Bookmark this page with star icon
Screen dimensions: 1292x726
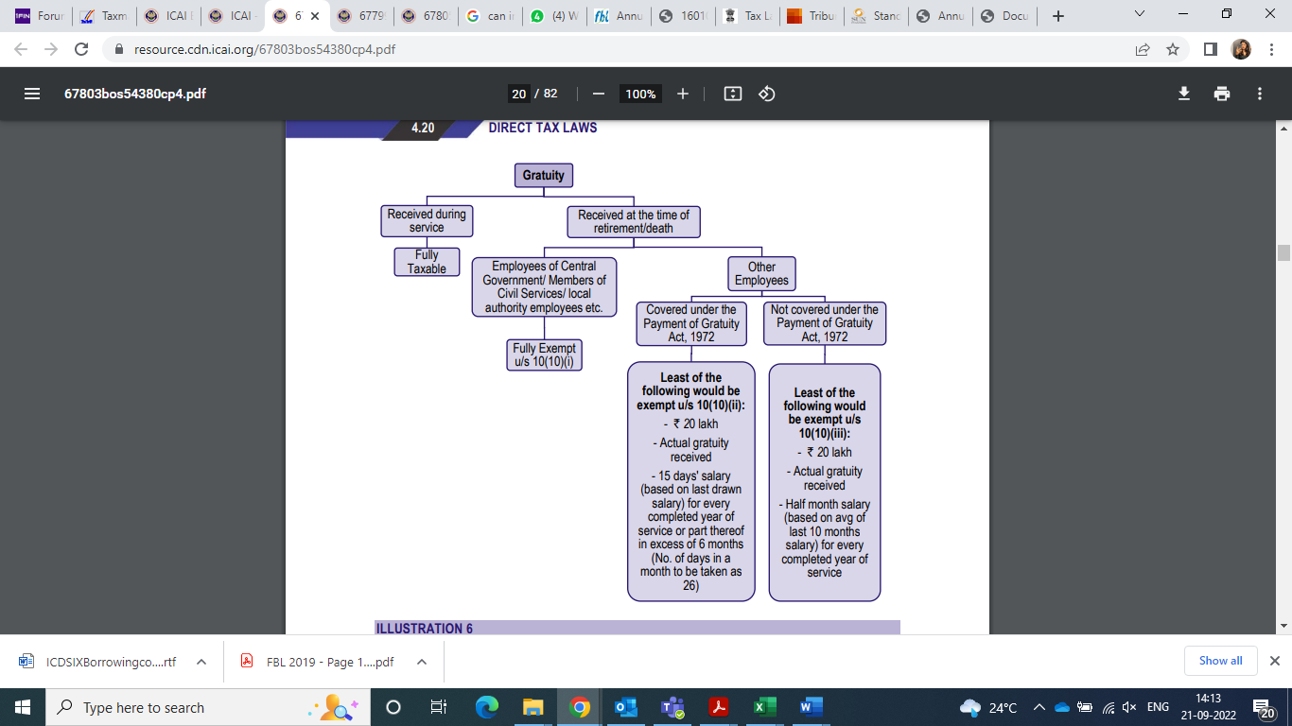pos(1173,49)
